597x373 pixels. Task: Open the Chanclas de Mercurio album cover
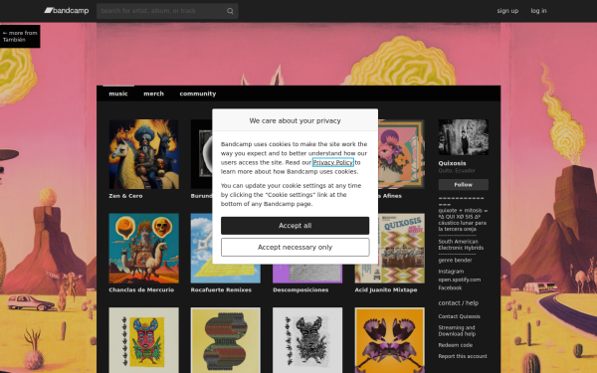point(143,248)
